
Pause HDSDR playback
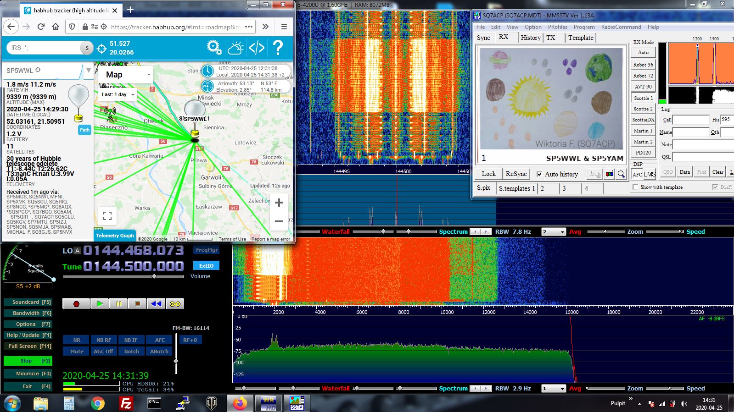click(118, 303)
